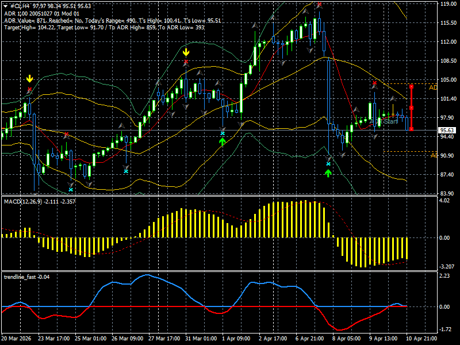The width and height of the screenshot is (460, 345).
Task: Click the triangle icon beside the #CL,H4 title
Action: 6,6
